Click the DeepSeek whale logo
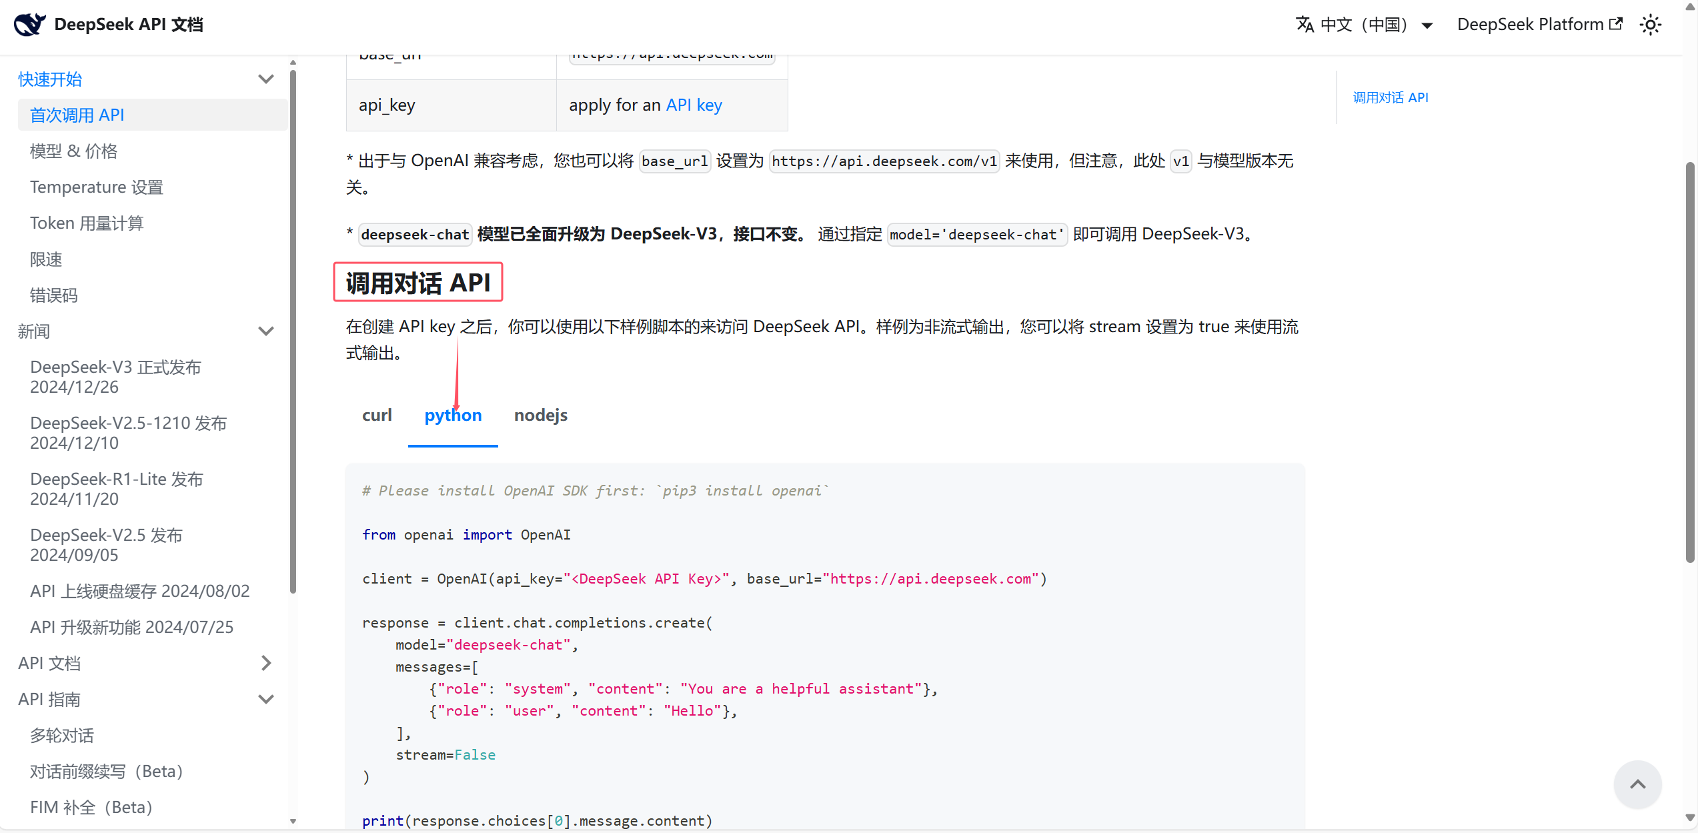 [x=30, y=25]
